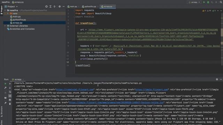Image resolution: width=223 pixels, height=125 pixels.
Task: Locate opened file with the target icon
Action: point(46,7)
